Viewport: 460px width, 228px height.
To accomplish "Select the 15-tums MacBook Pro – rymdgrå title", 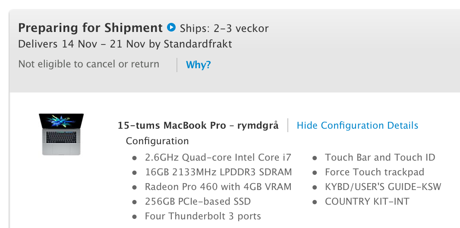I will point(198,125).
